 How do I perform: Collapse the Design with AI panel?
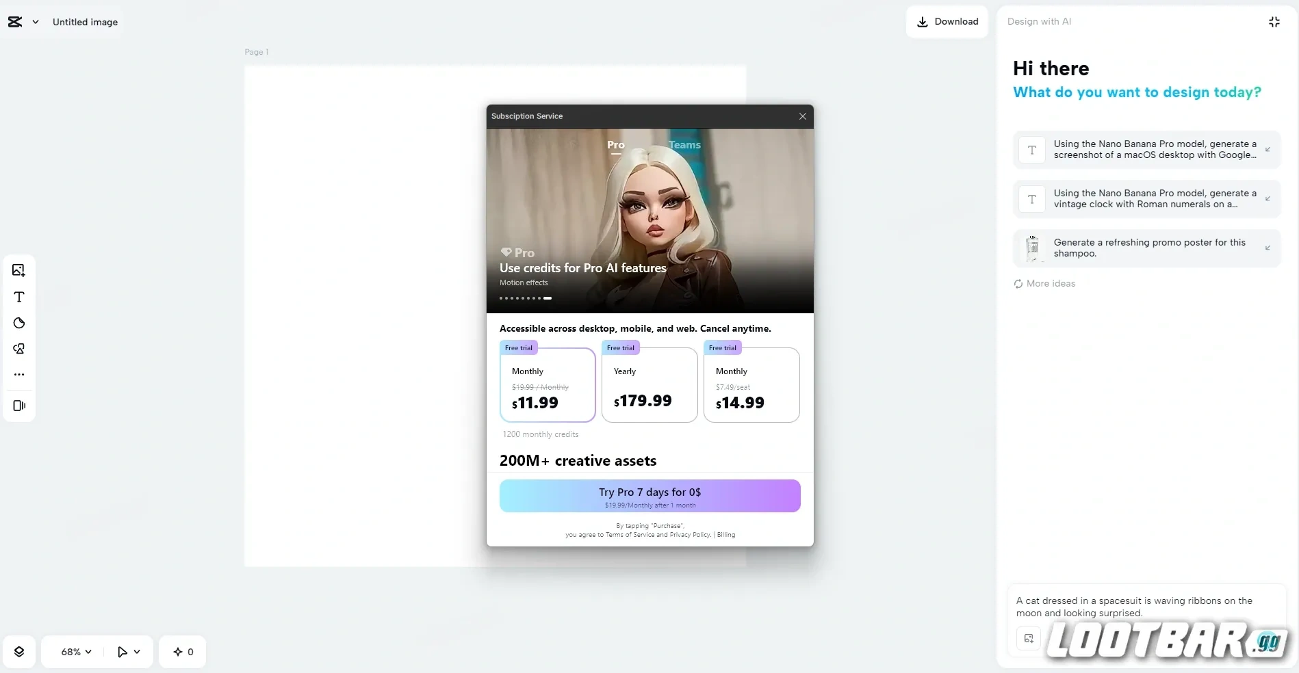1274,22
